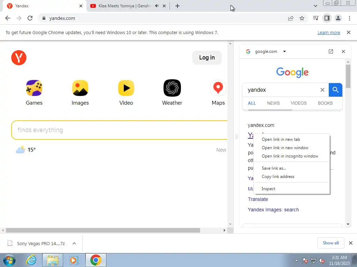This screenshot has width=357, height=267.
Task: Choose Copy link address
Action: point(291,177)
